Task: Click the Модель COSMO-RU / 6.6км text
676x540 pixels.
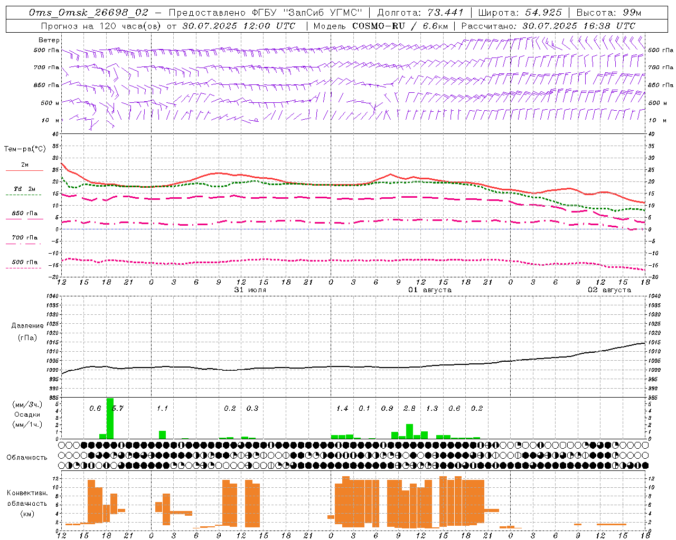Action: point(380,26)
